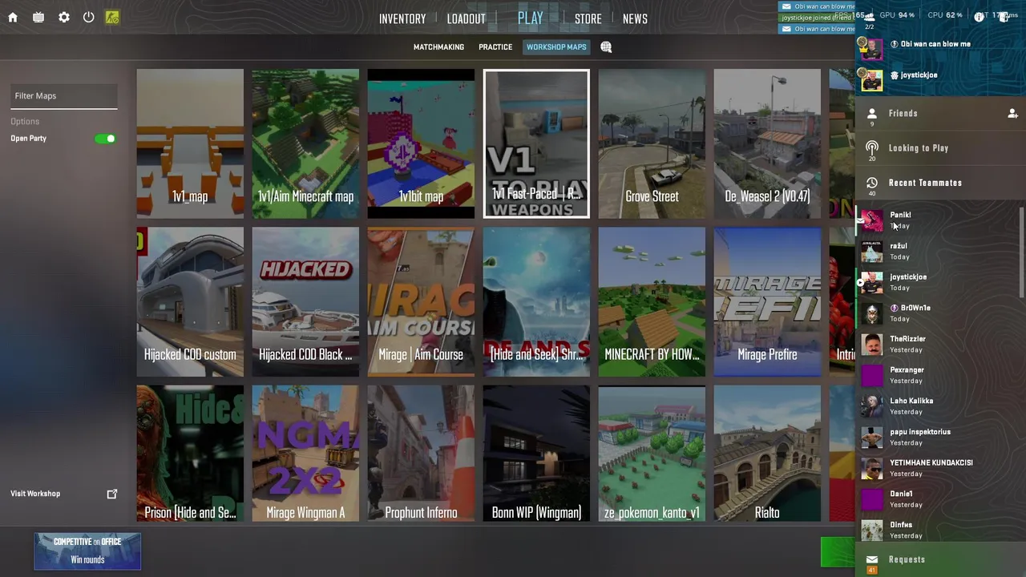This screenshot has height=577, width=1026.
Task: Open the Loadout menu
Action: click(x=467, y=18)
